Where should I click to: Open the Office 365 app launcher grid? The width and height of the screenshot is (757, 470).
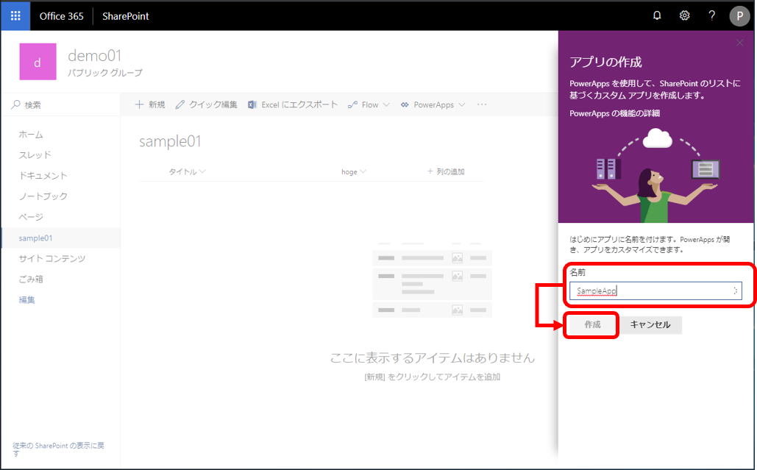point(15,15)
